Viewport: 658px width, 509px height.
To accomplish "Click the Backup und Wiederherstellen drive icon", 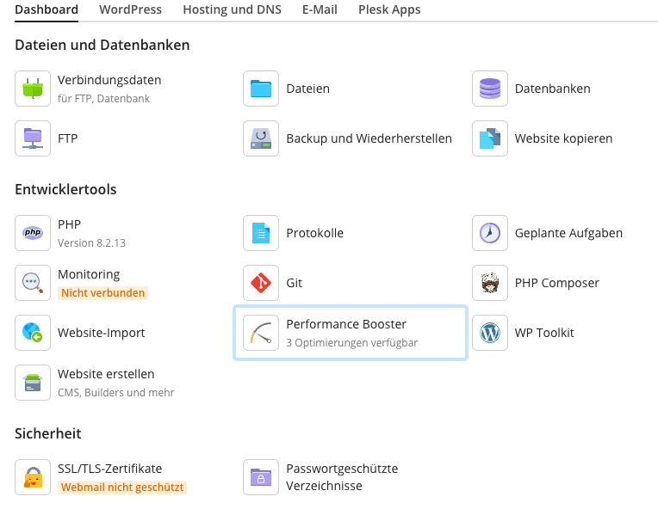I will click(261, 138).
